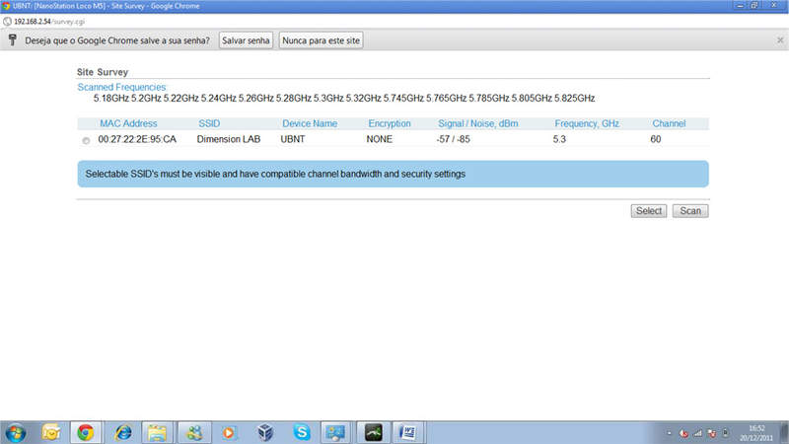The width and height of the screenshot is (789, 444).
Task: Open Windows Live Messenger in taskbar
Action: tap(194, 432)
